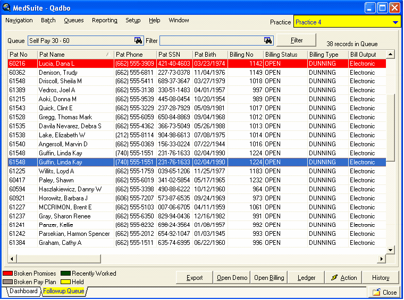Viewport: 404px width, 300px height.
Task: Select the Paley, Shawn row
Action: point(197,180)
